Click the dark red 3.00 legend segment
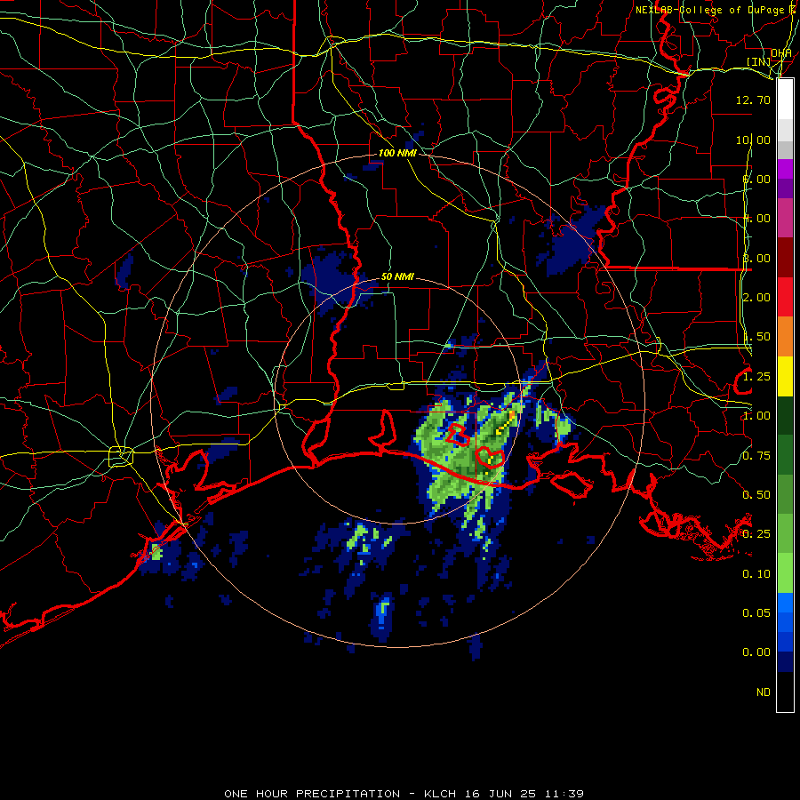 tap(785, 258)
